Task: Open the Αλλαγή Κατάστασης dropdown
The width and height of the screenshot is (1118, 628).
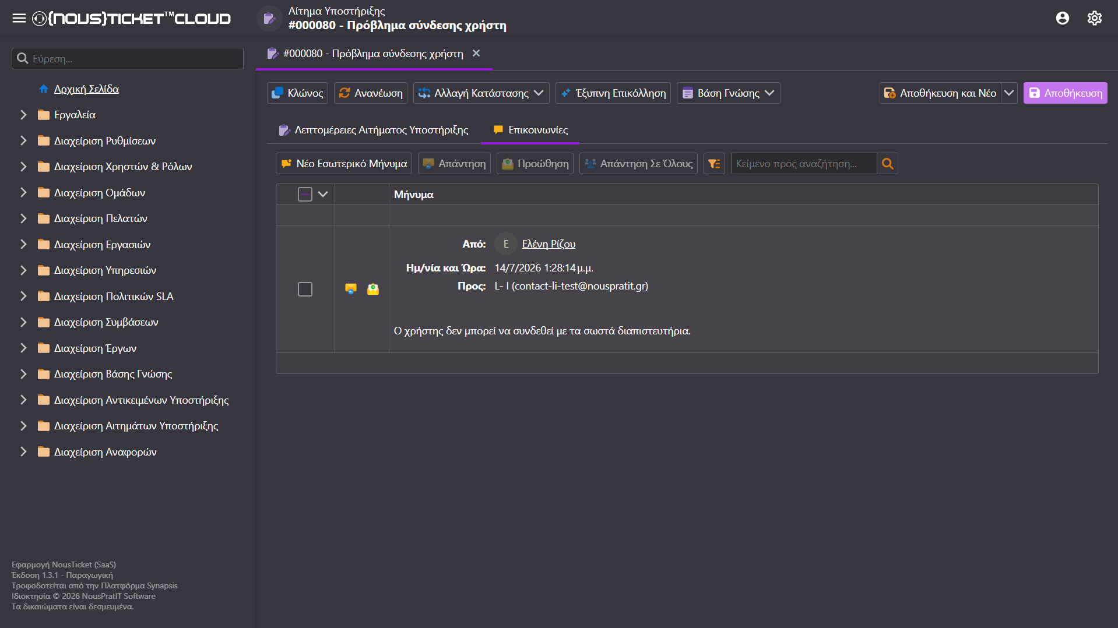Action: tap(481, 93)
